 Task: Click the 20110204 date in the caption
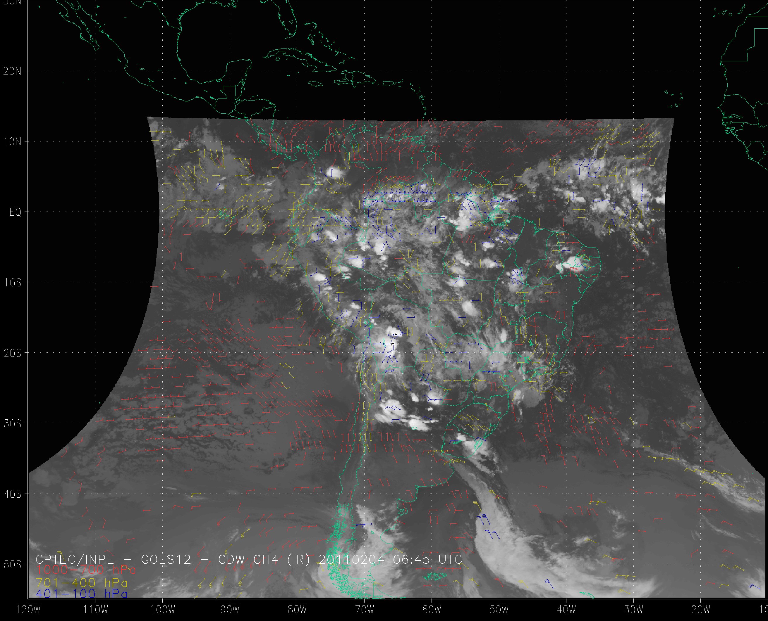352,559
